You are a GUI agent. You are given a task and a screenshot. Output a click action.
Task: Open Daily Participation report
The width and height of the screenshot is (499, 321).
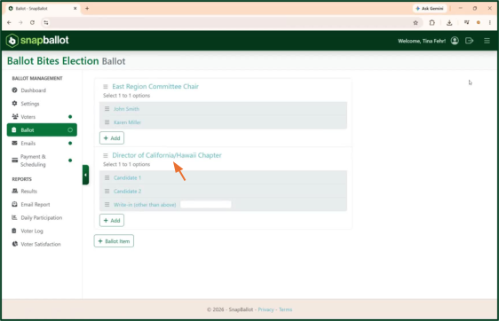tap(41, 218)
